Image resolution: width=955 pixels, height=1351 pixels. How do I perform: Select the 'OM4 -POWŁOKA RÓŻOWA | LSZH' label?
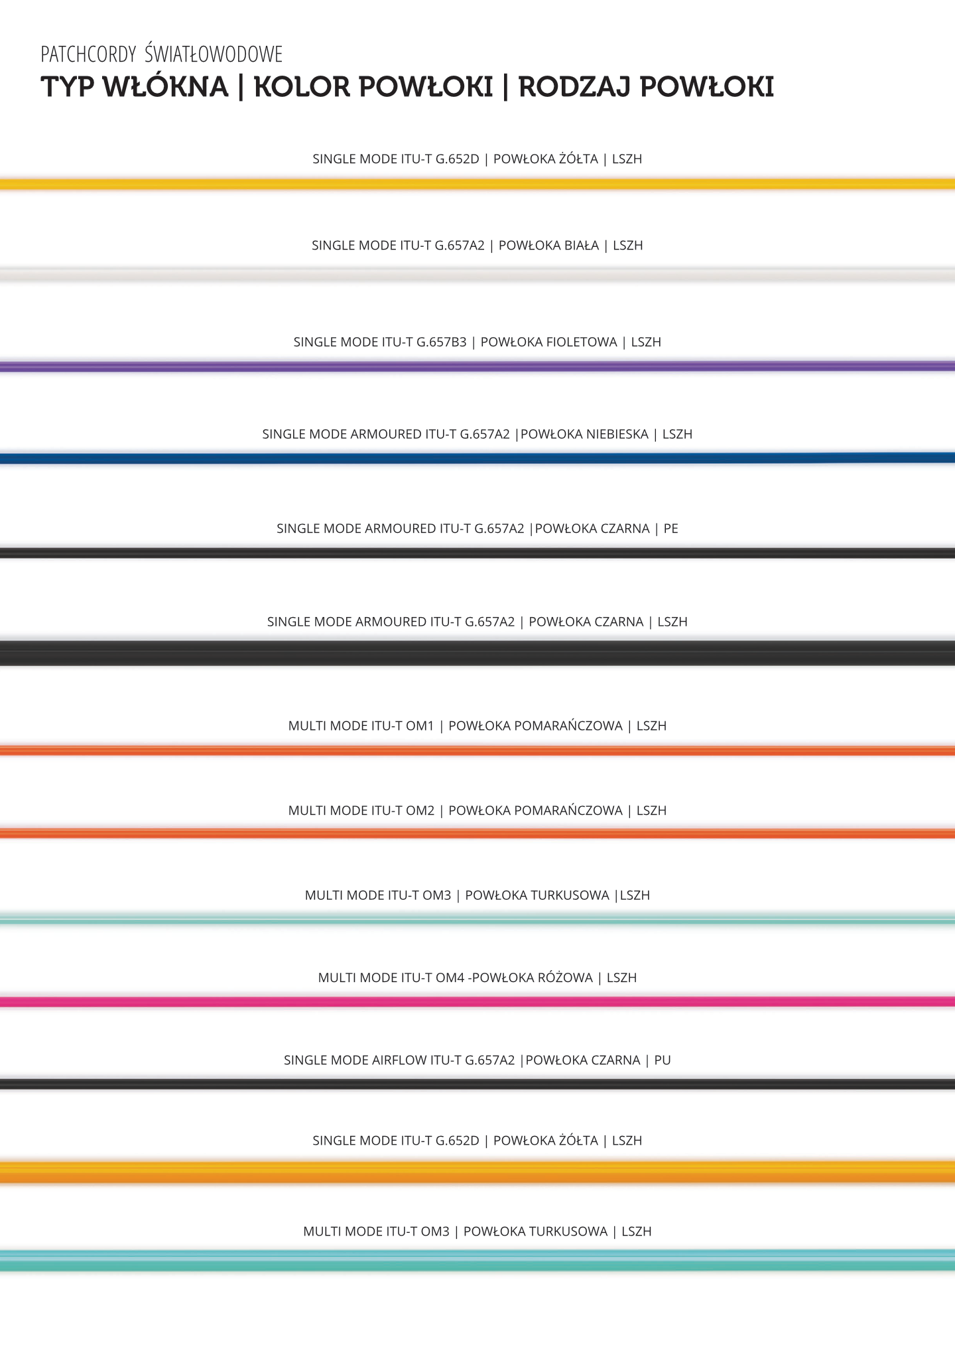pyautogui.click(x=477, y=977)
